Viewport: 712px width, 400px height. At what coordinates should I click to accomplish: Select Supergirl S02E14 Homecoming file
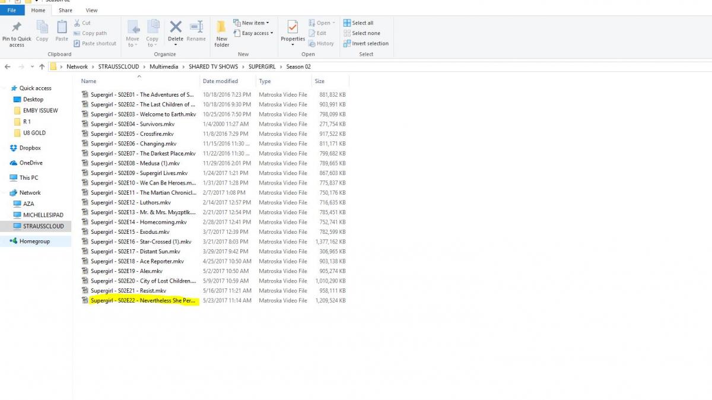(x=138, y=222)
